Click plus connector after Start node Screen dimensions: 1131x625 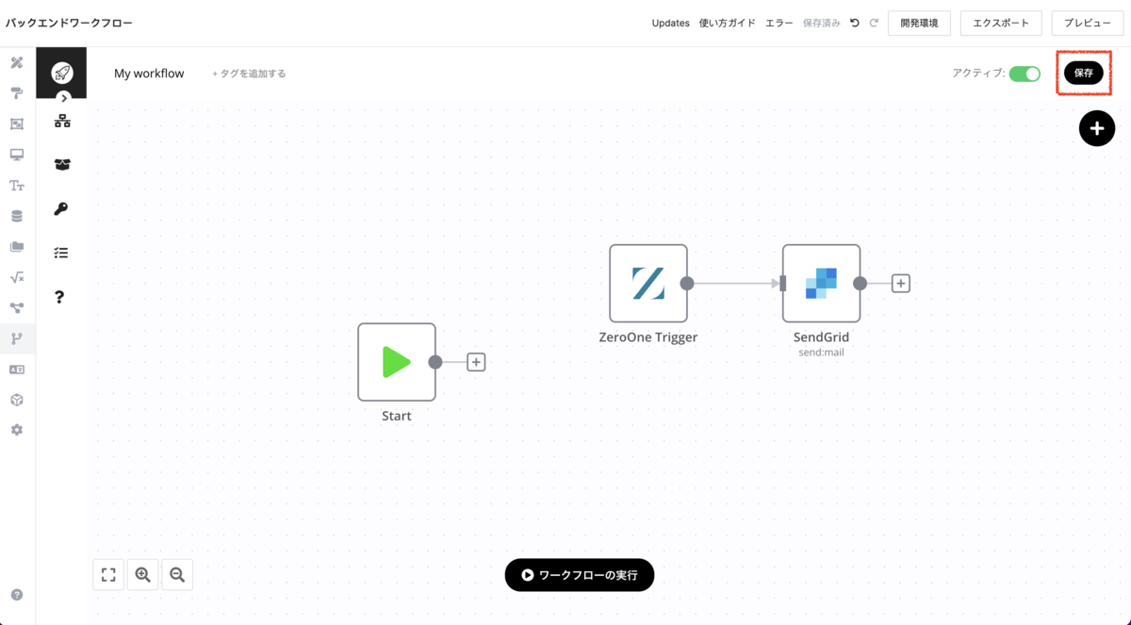tap(476, 362)
